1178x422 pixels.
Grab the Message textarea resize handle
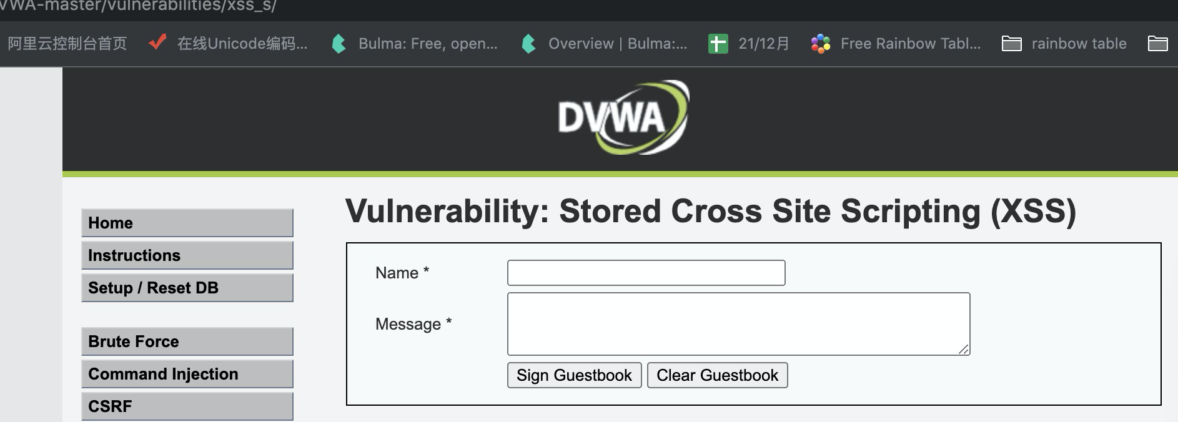[x=964, y=350]
